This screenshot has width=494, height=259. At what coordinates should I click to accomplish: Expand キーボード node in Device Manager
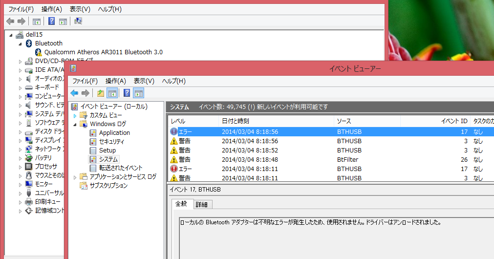[x=20, y=88]
